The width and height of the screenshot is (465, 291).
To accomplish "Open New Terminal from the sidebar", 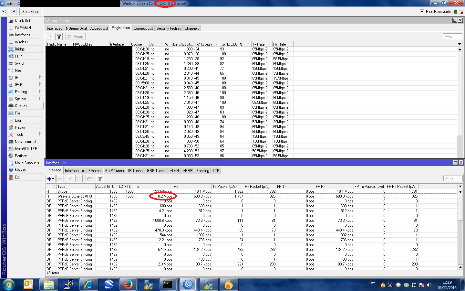I will click(x=26, y=142).
